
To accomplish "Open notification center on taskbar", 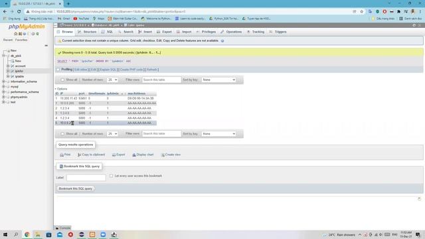I will click(x=418, y=234).
